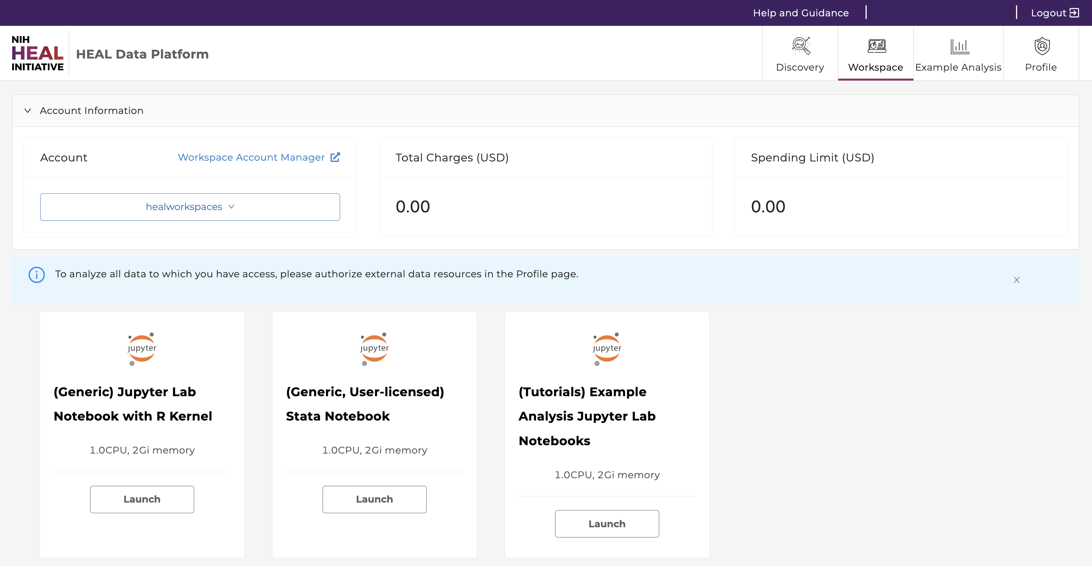Image resolution: width=1092 pixels, height=566 pixels.
Task: Collapse the Account Information section
Action: [x=27, y=110]
